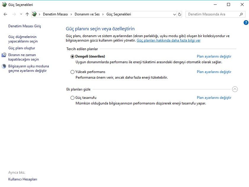Go to Denetim Masası Giriş
This screenshot has width=249, height=187.
click(25, 26)
